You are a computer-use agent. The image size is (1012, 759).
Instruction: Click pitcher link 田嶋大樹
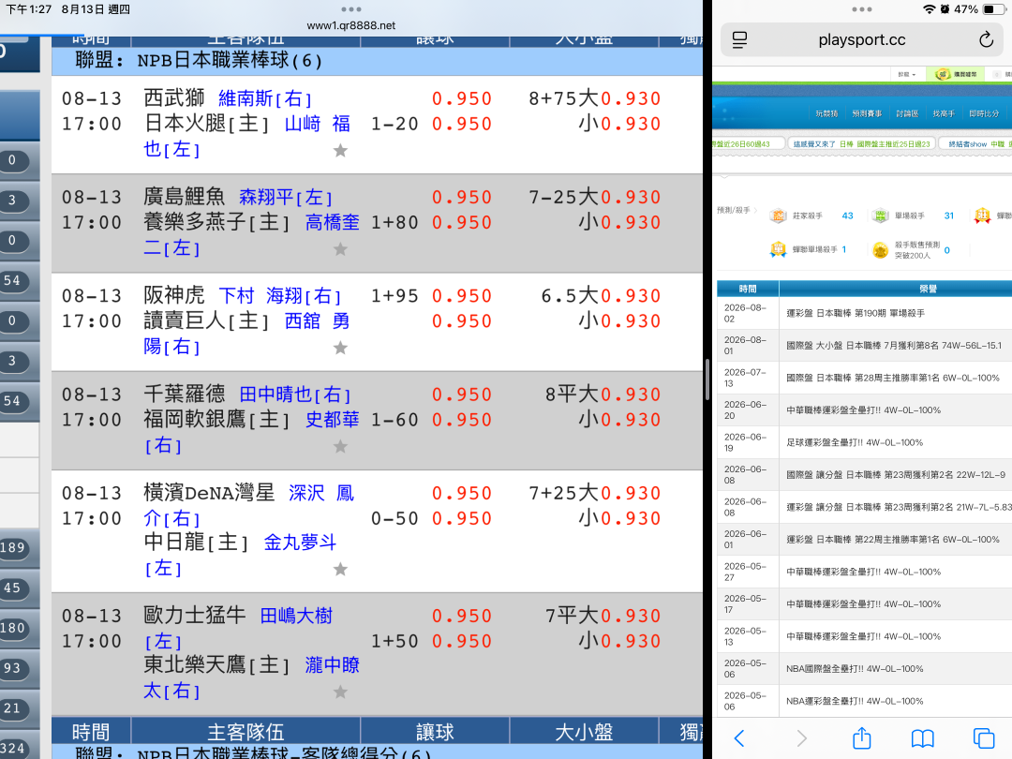click(296, 616)
